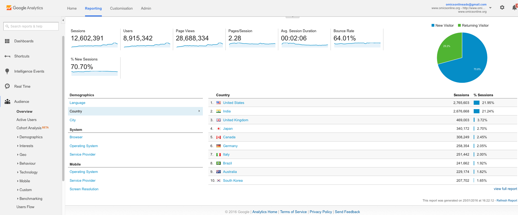Viewport: 518px width, 215px height.
Task: Open settings via the gear icon
Action: click(502, 8)
